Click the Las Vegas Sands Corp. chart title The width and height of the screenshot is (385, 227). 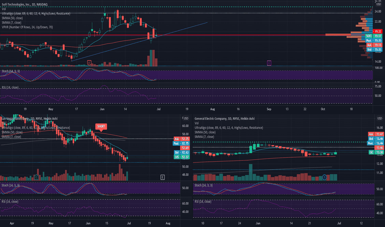[30, 118]
